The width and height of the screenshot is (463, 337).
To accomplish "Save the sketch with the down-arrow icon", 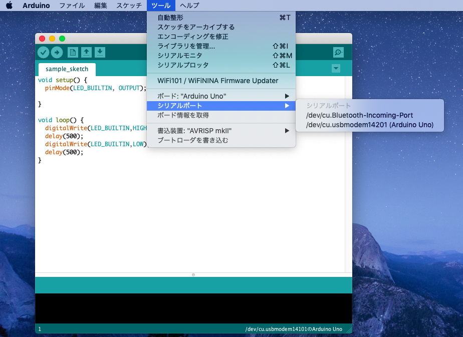I will point(100,53).
